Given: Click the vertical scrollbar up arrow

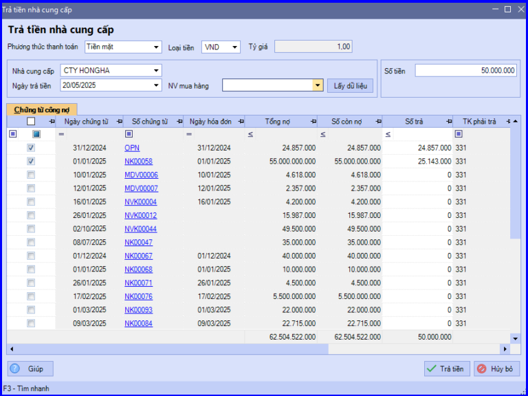Looking at the screenshot, I should point(515,121).
